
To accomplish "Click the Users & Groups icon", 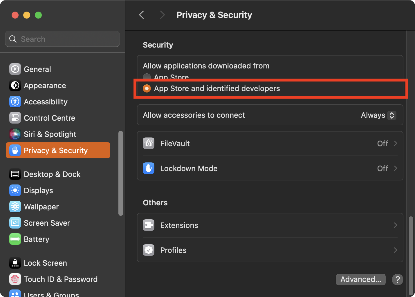I will 15,294.
